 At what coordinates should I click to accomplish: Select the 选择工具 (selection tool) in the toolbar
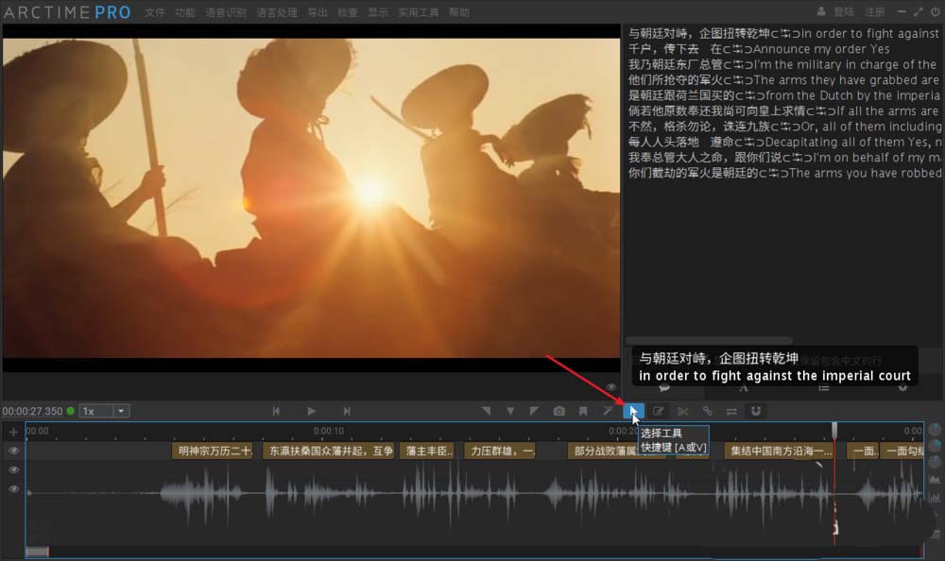tap(634, 411)
